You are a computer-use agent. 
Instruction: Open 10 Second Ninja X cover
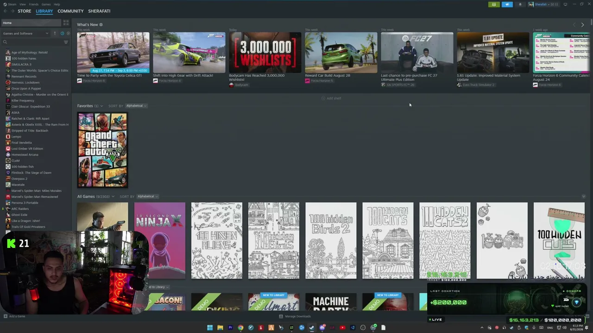pos(160,240)
